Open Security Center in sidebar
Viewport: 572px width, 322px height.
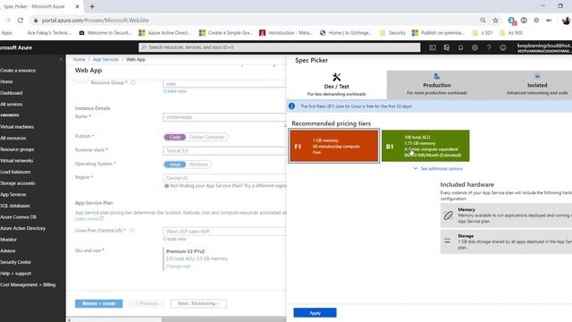pos(15,262)
